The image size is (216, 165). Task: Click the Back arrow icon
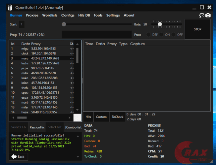click(x=14, y=156)
